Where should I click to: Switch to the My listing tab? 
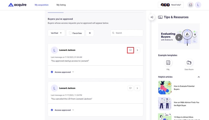[x=61, y=5]
